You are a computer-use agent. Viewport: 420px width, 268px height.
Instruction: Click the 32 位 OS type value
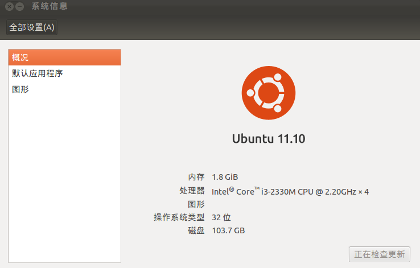(221, 217)
